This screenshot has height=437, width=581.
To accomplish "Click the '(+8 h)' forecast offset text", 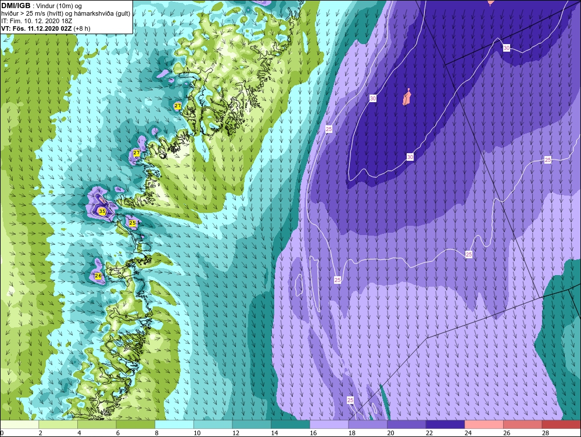I will (82, 28).
